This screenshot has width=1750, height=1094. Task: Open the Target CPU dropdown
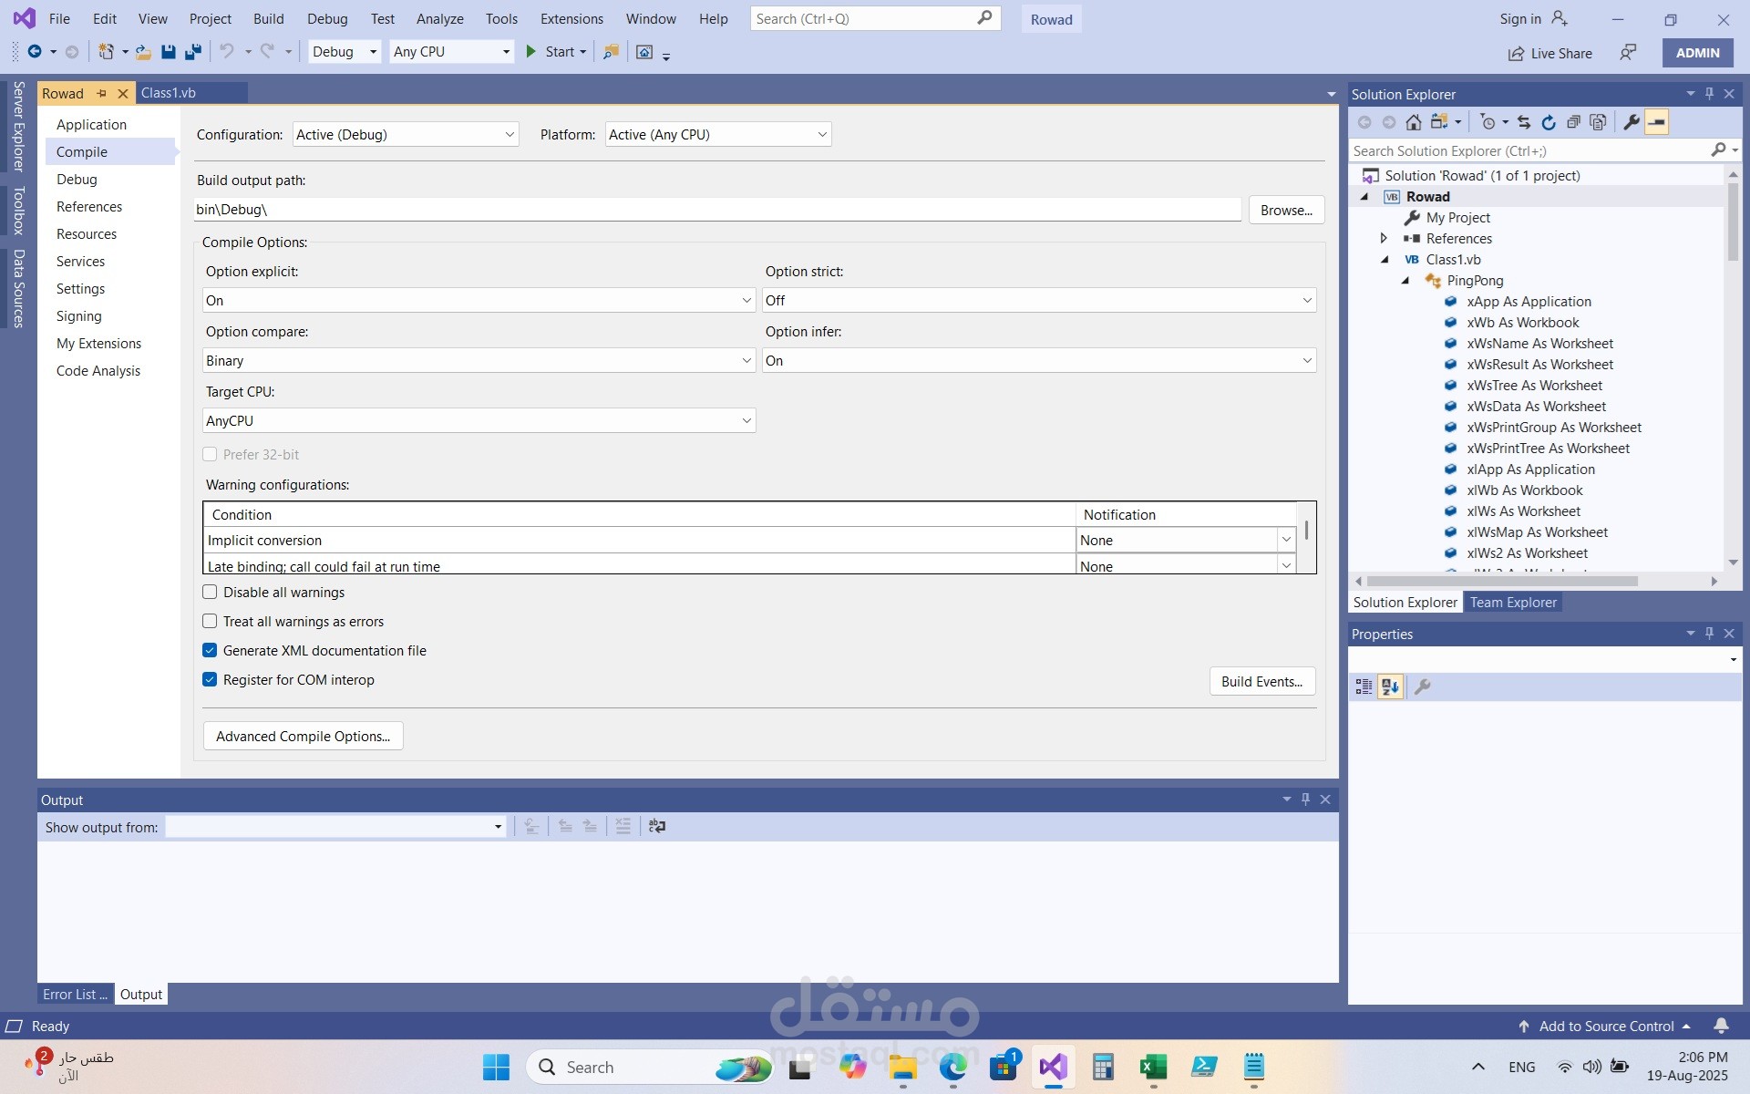click(x=479, y=420)
